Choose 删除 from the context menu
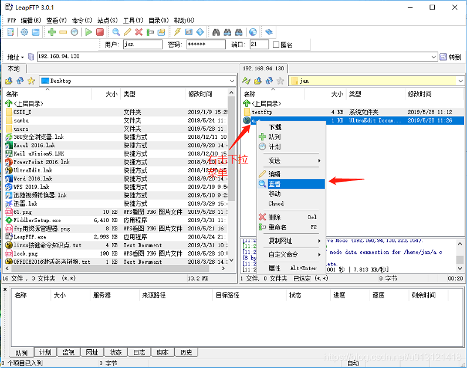The image size is (467, 368). point(291,217)
